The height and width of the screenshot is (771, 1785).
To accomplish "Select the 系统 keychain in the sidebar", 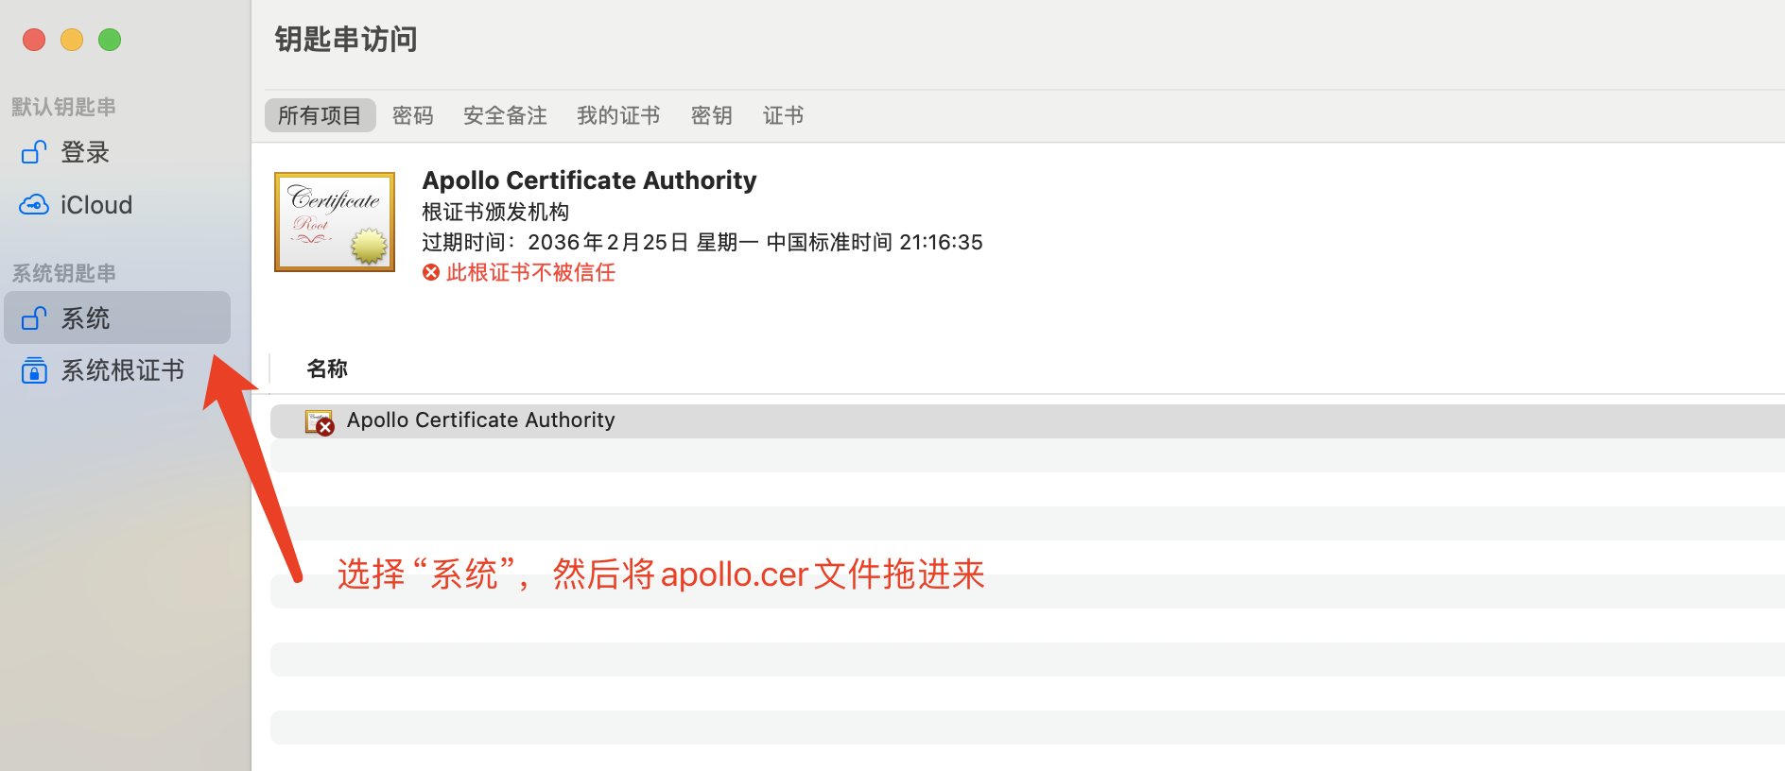I will [x=117, y=318].
